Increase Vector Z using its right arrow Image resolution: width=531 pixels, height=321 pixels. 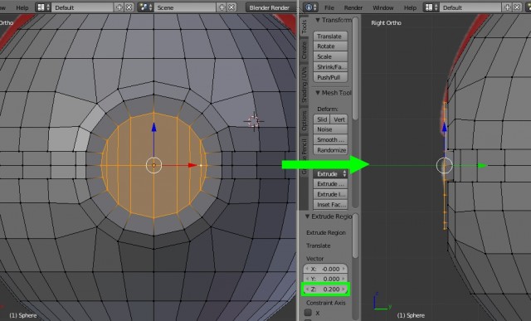(343, 289)
